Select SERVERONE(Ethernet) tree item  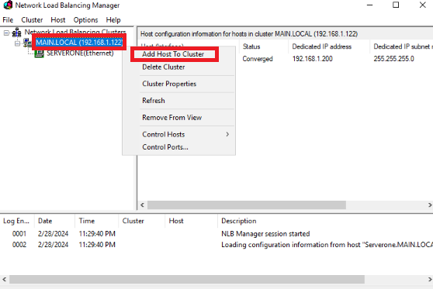pyautogui.click(x=80, y=53)
